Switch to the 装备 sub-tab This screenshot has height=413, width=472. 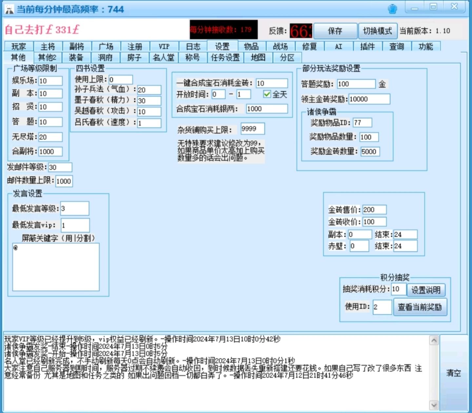click(x=76, y=58)
